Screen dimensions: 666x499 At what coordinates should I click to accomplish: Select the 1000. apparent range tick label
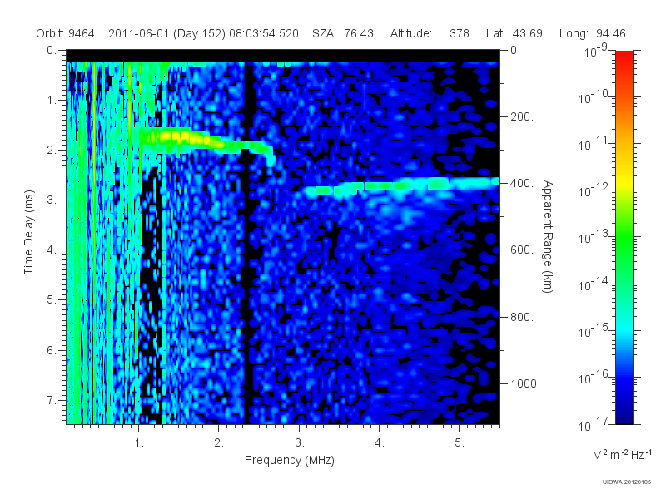525,383
